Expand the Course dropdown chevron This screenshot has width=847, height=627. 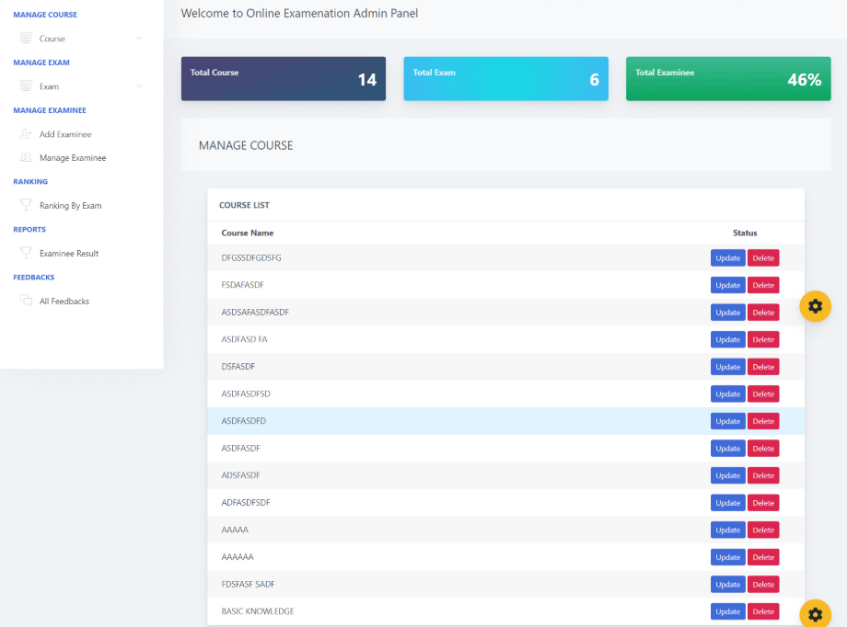(x=139, y=39)
